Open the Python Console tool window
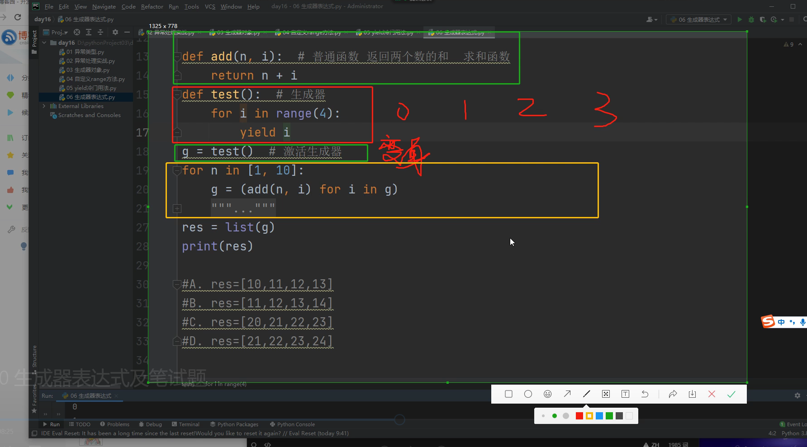Image resolution: width=807 pixels, height=447 pixels. 292,424
